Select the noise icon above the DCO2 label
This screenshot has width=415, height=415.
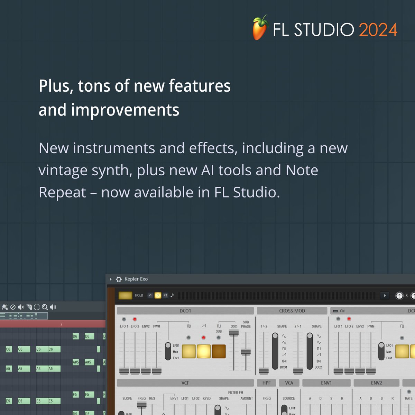point(319,361)
